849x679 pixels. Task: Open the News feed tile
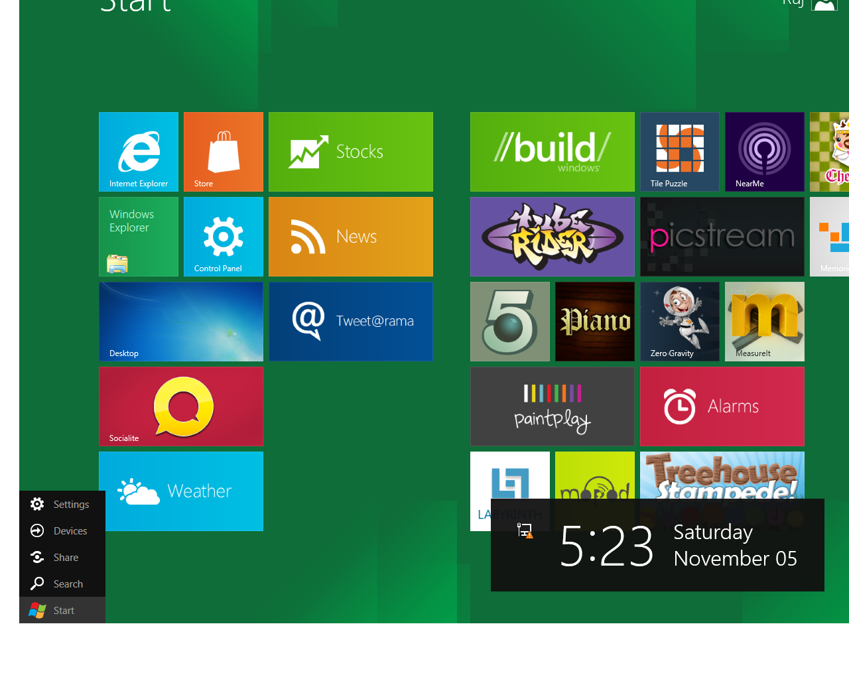point(351,237)
